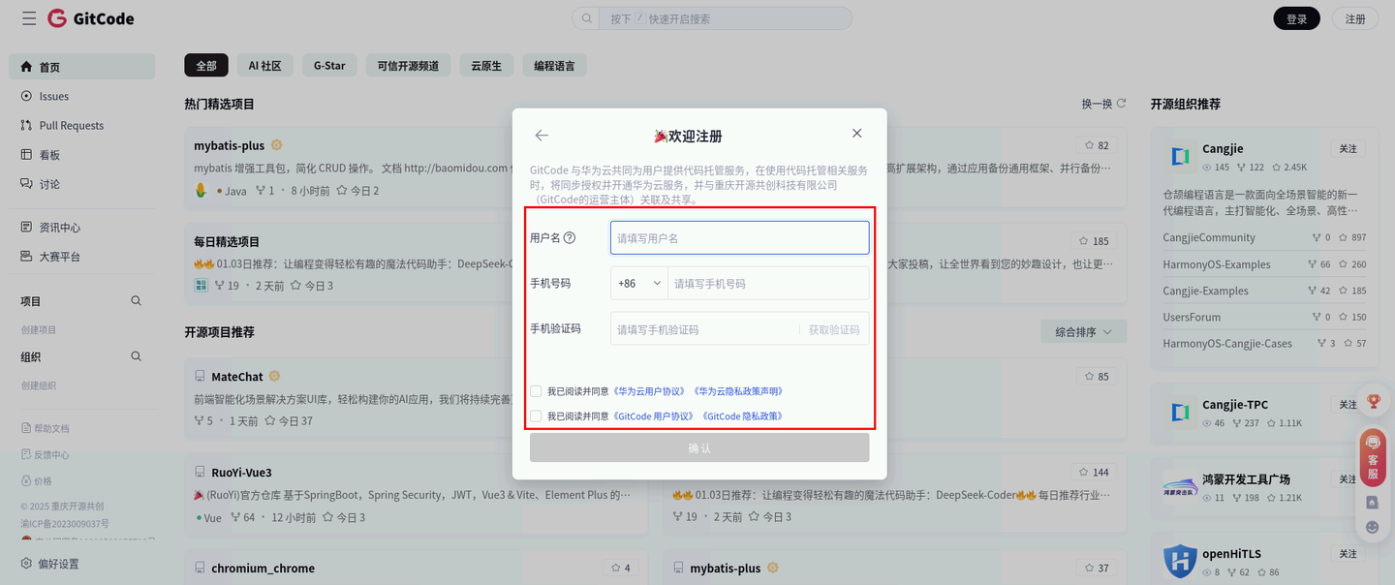Open the Pull Requests sidebar icon
Viewport: 1395px width, 585px height.
coord(26,124)
